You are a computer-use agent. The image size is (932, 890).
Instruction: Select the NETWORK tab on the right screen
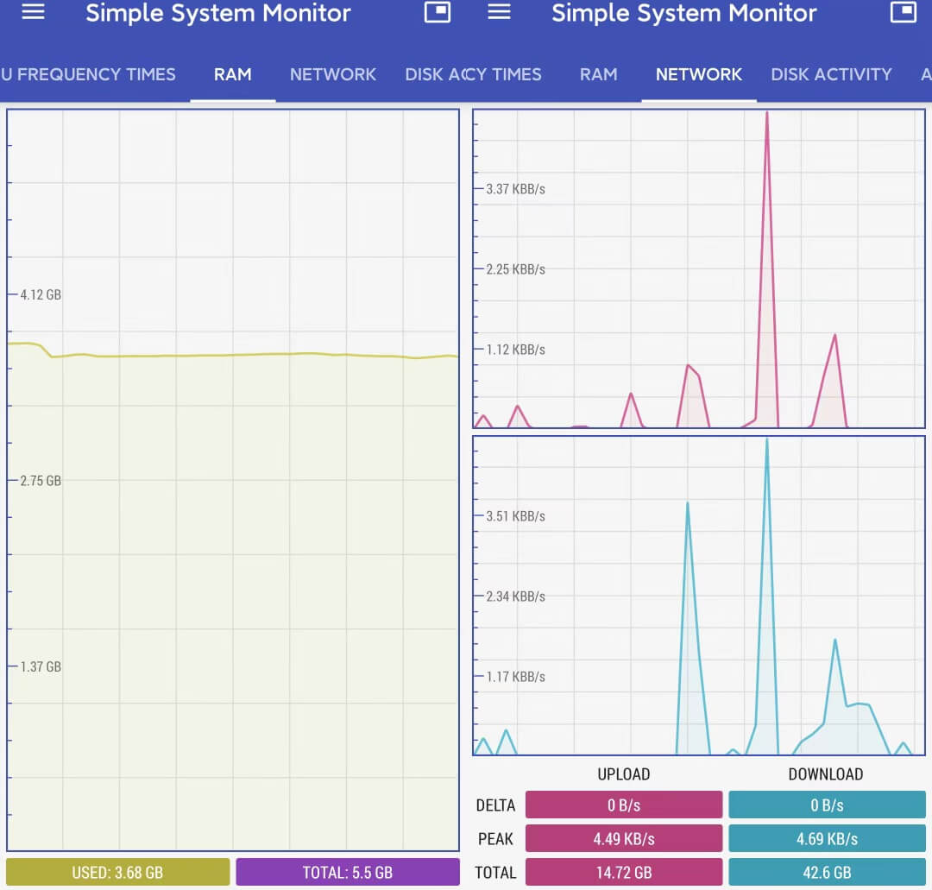(699, 74)
